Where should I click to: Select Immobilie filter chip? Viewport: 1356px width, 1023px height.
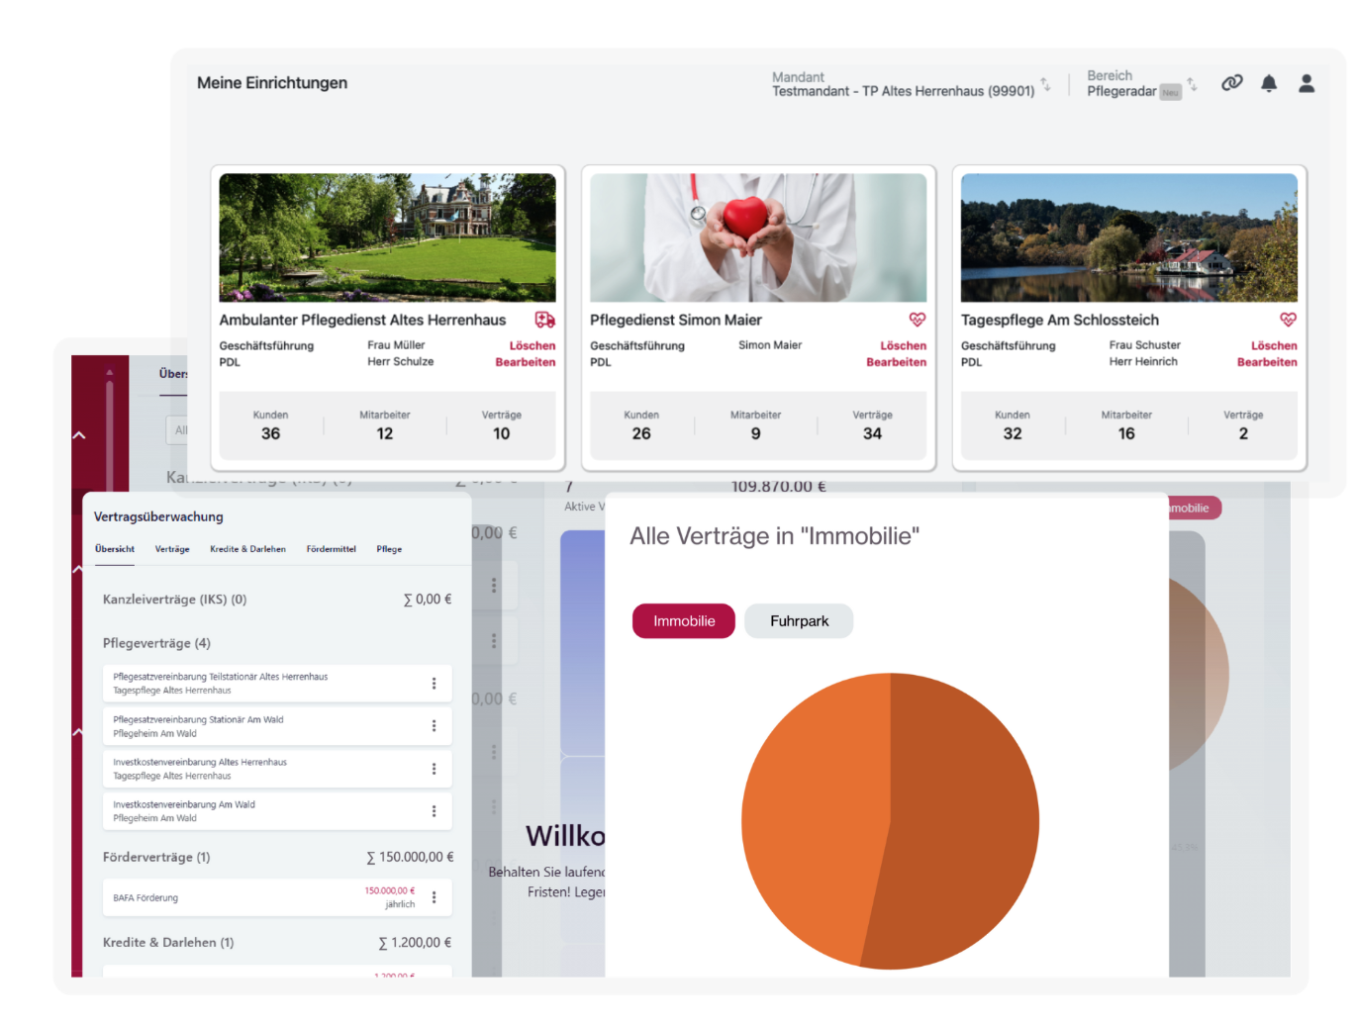pos(684,621)
